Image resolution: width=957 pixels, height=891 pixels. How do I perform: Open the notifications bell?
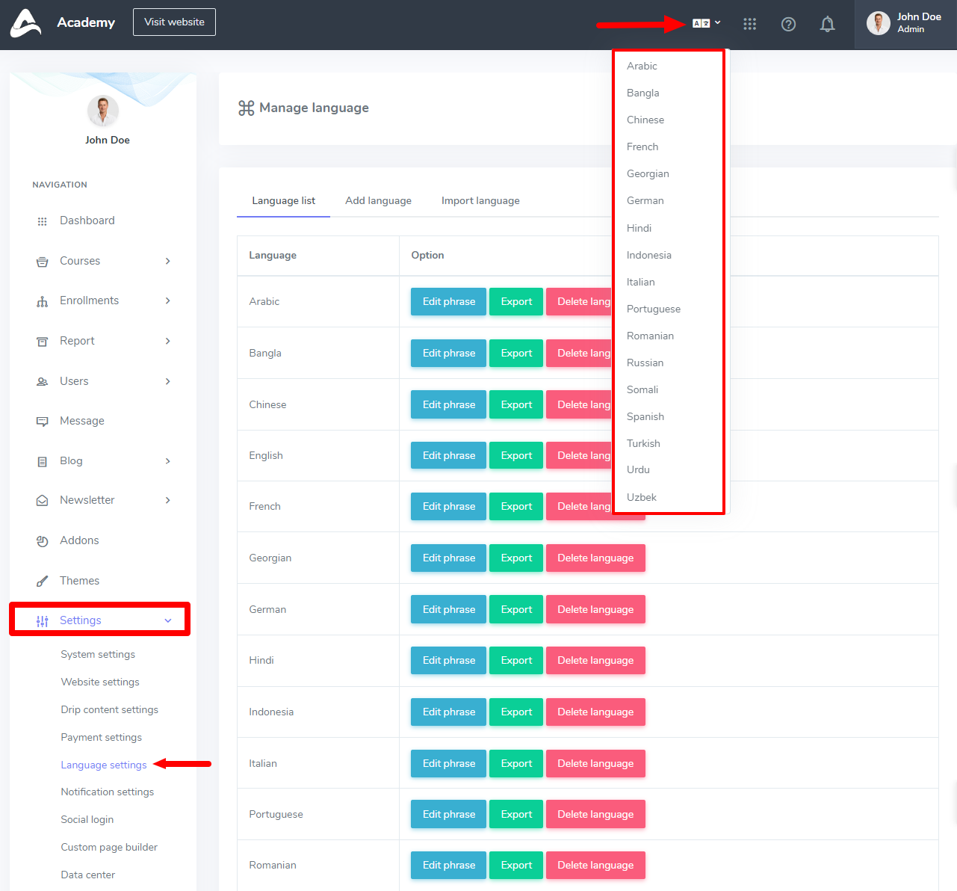[x=827, y=24]
